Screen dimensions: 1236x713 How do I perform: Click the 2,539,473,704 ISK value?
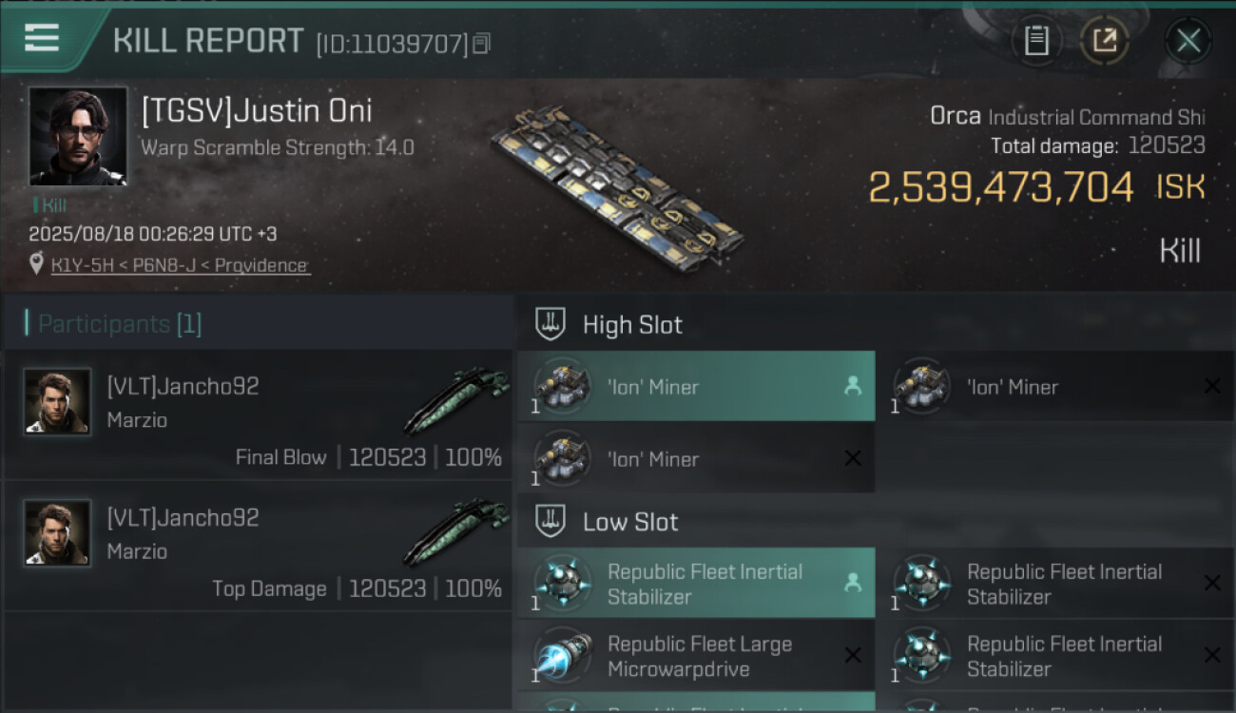tap(1001, 187)
